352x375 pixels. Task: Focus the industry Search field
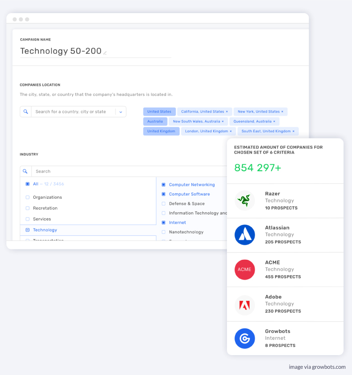(x=129, y=171)
